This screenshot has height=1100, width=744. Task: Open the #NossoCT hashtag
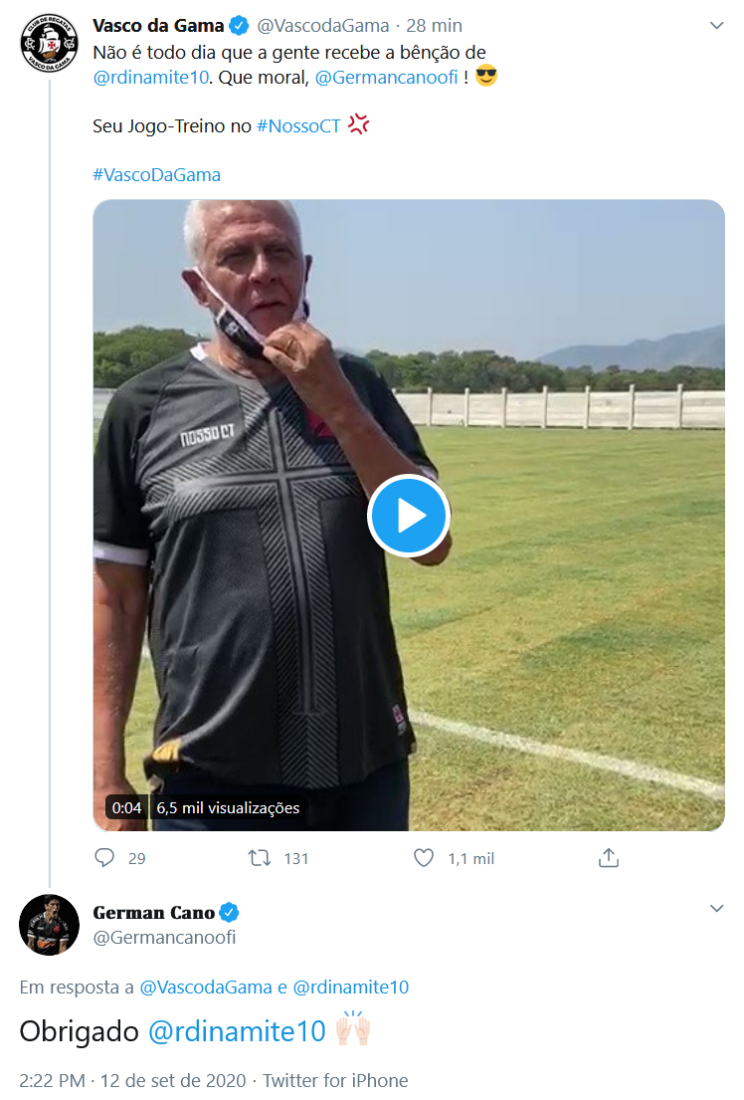298,125
